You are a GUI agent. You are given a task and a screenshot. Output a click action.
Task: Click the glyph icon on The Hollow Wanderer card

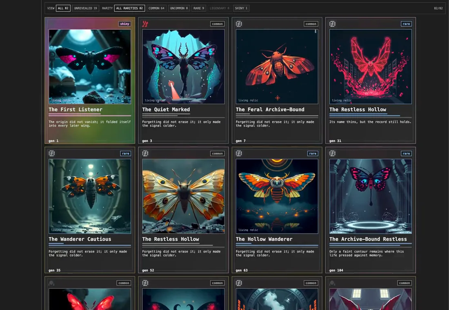(239, 154)
